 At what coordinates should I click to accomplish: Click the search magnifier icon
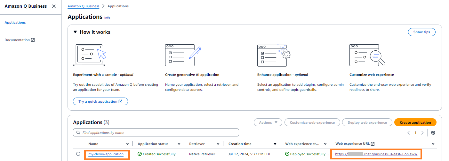78,133
